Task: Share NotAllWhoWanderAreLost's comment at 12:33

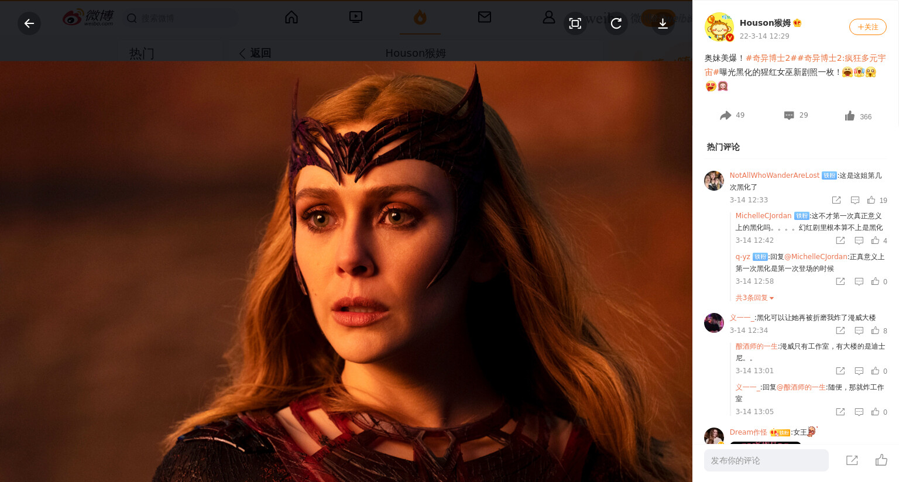Action: click(836, 200)
